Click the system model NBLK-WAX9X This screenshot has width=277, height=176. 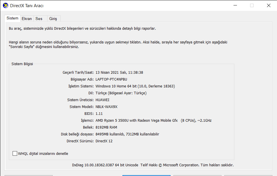(106, 107)
